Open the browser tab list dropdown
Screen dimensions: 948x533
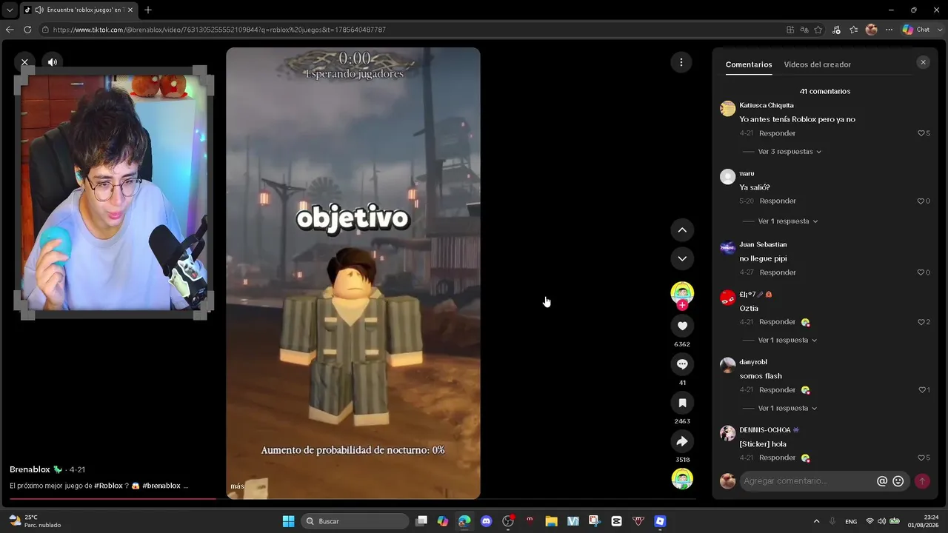(10, 10)
